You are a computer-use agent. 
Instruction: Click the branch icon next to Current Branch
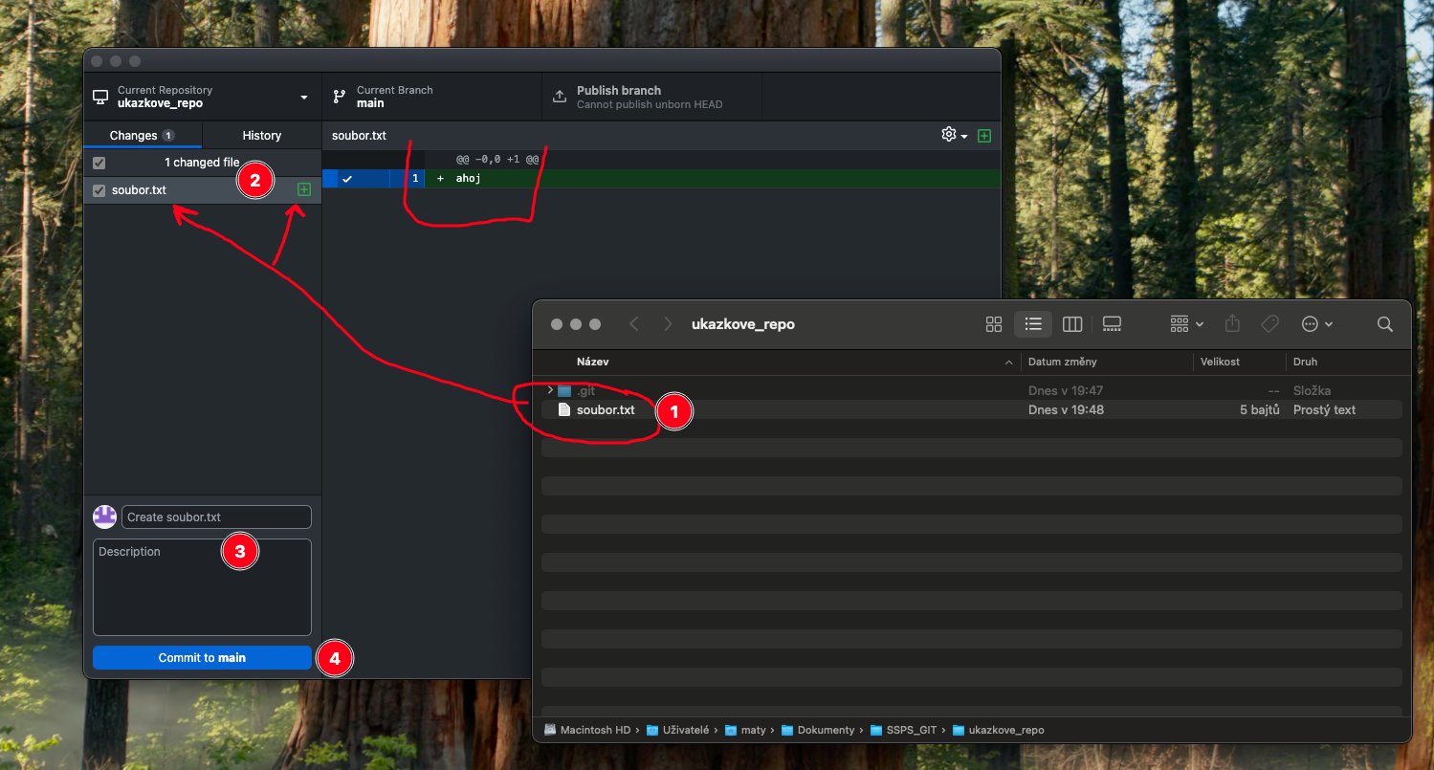pos(339,96)
